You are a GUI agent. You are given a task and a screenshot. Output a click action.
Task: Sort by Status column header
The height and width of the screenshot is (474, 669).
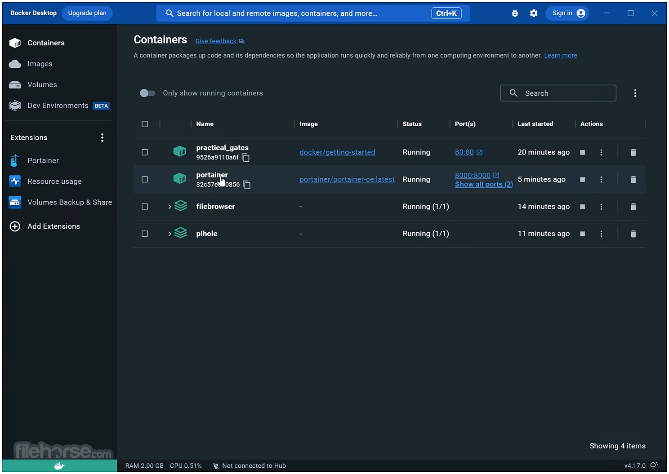(412, 124)
